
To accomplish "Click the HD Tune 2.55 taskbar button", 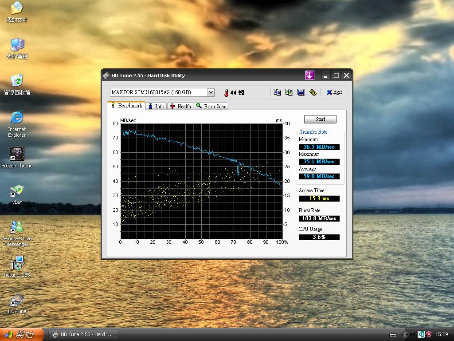I will [x=82, y=334].
